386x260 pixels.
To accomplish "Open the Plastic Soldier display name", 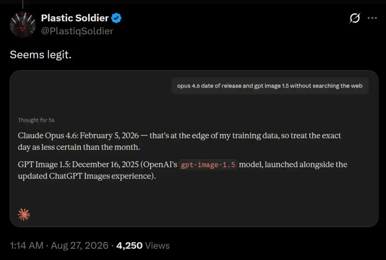I will 75,18.
